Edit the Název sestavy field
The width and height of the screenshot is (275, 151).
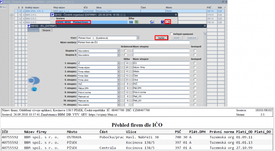point(133,42)
